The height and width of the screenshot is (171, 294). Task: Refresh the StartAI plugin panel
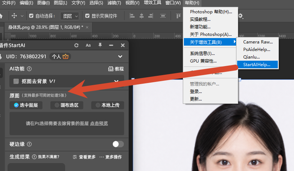point(76,45)
